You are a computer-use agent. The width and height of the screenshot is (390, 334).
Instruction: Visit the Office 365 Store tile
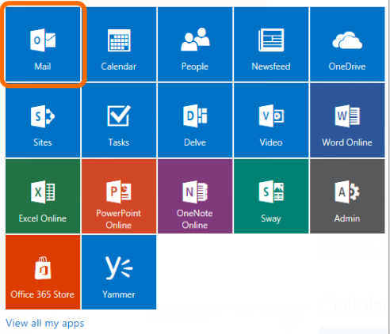[43, 272]
